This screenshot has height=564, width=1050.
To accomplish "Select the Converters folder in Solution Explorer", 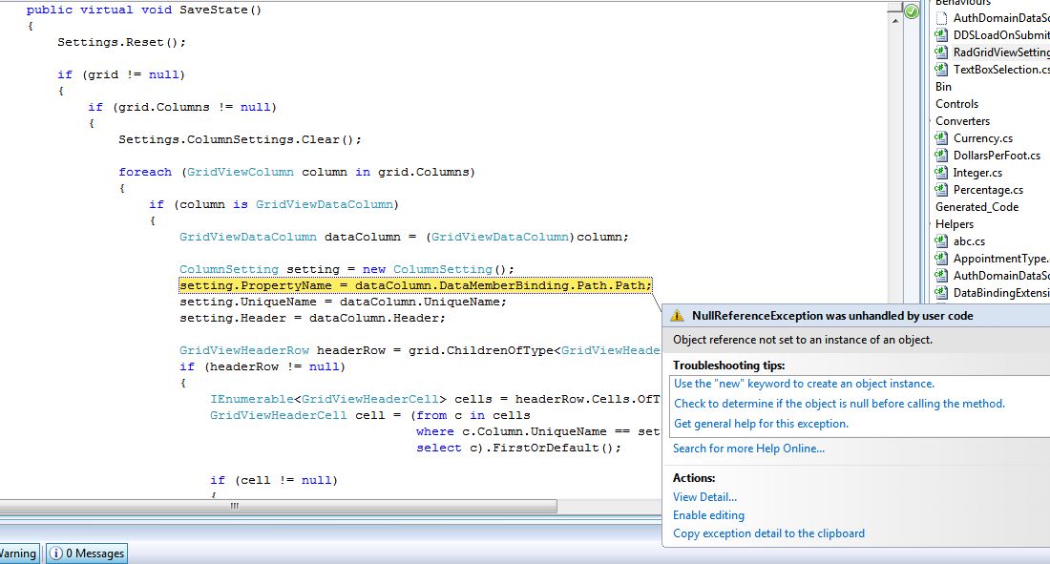I will click(x=962, y=121).
